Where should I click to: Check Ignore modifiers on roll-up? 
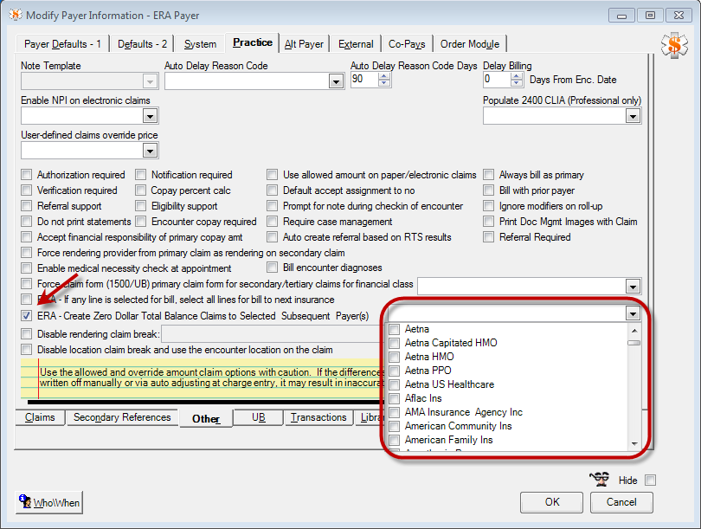point(489,206)
